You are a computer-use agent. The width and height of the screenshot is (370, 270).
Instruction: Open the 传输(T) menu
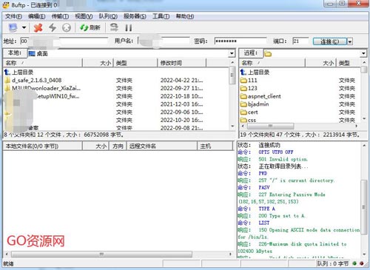60,16
